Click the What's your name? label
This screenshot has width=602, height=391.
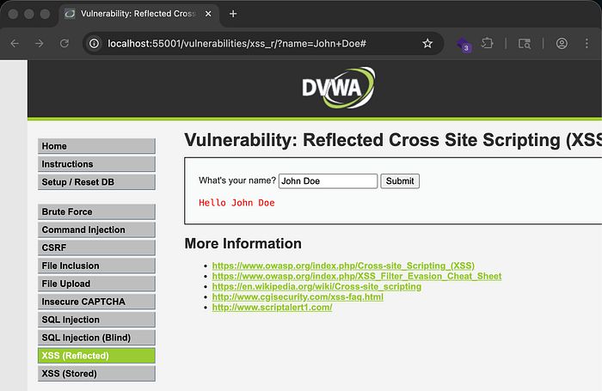click(x=237, y=180)
